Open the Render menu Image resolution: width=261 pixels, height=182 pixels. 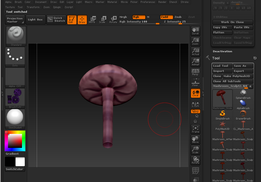pyautogui.click(x=162, y=2)
